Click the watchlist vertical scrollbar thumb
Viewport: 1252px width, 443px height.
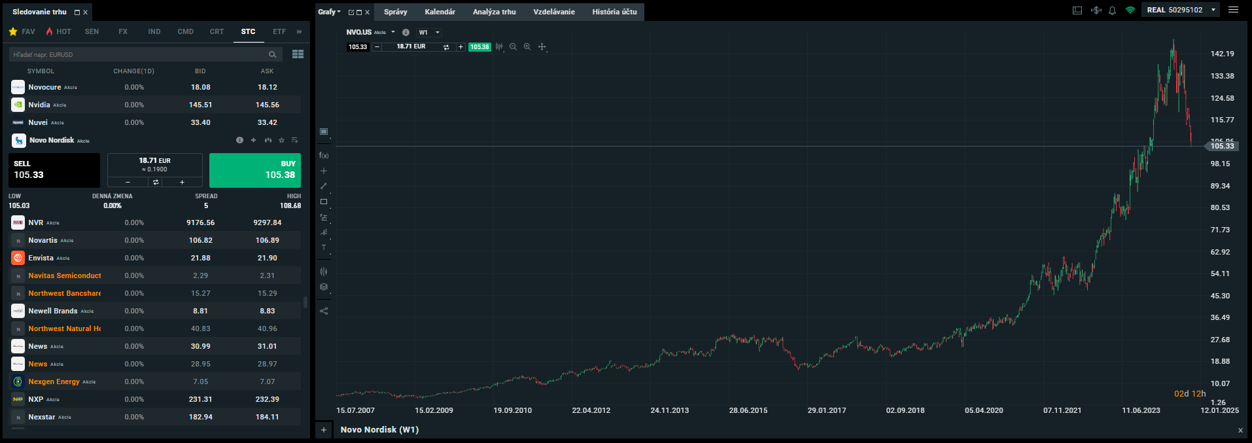point(305,302)
